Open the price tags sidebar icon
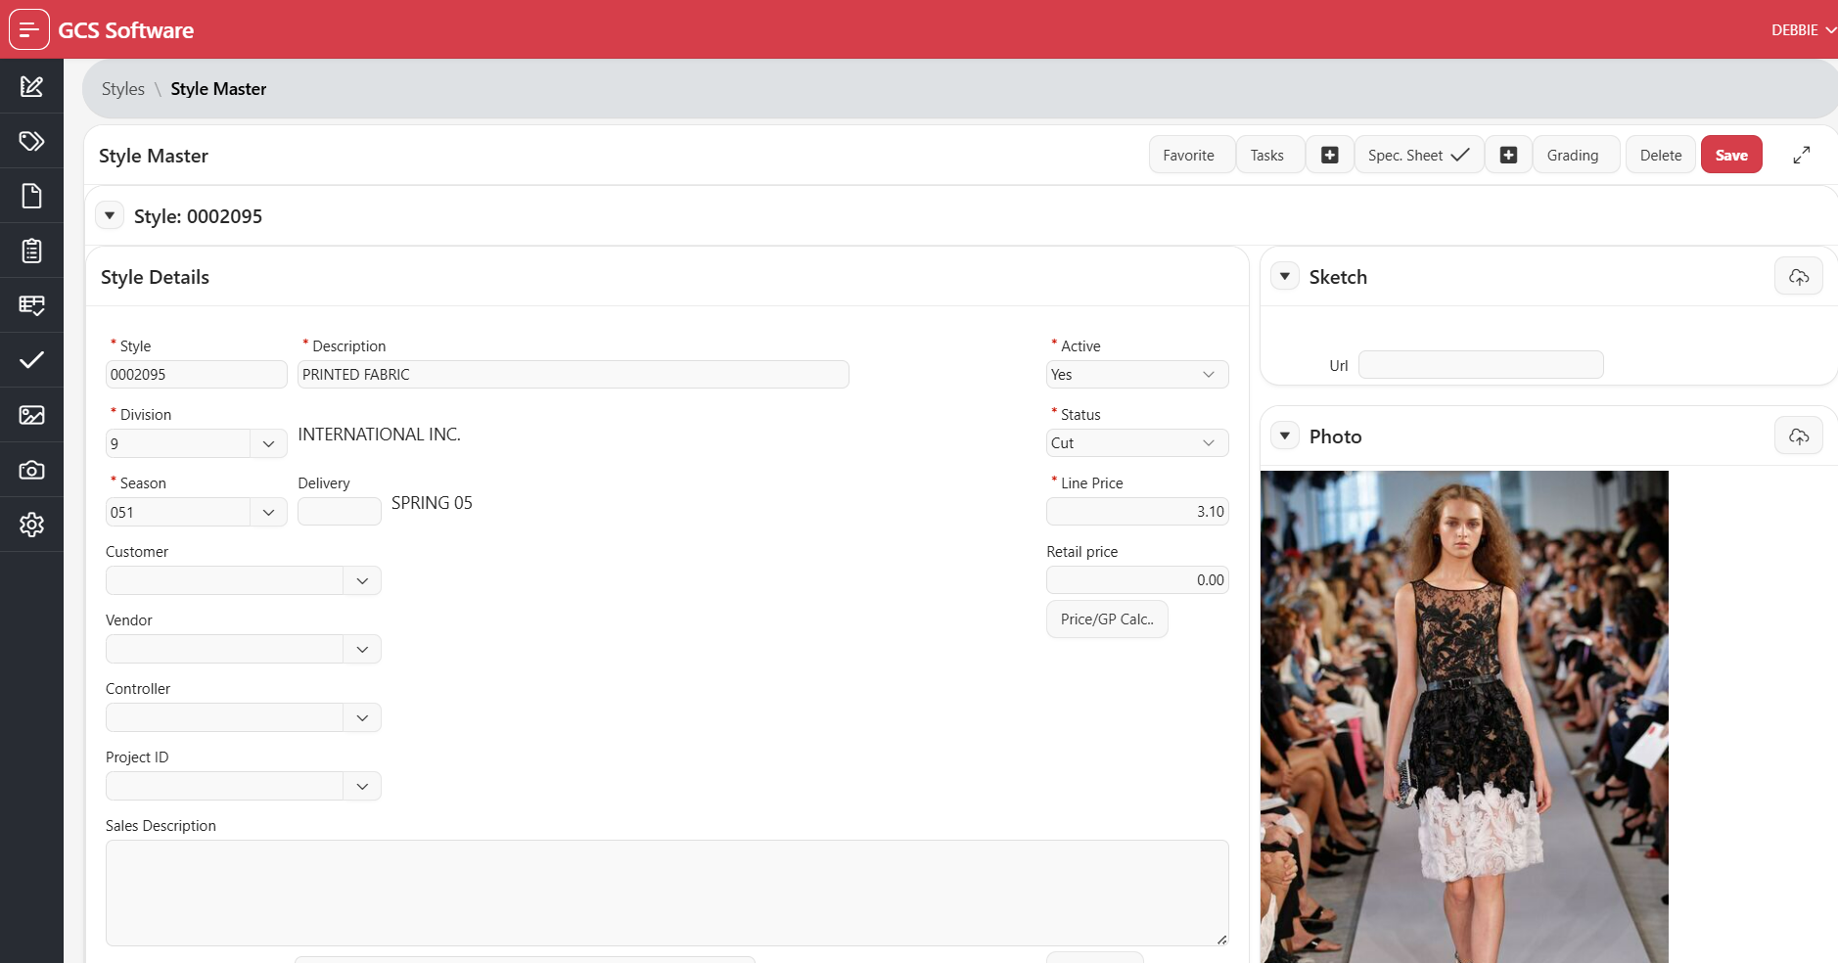Image resolution: width=1838 pixels, height=963 pixels. point(31,141)
